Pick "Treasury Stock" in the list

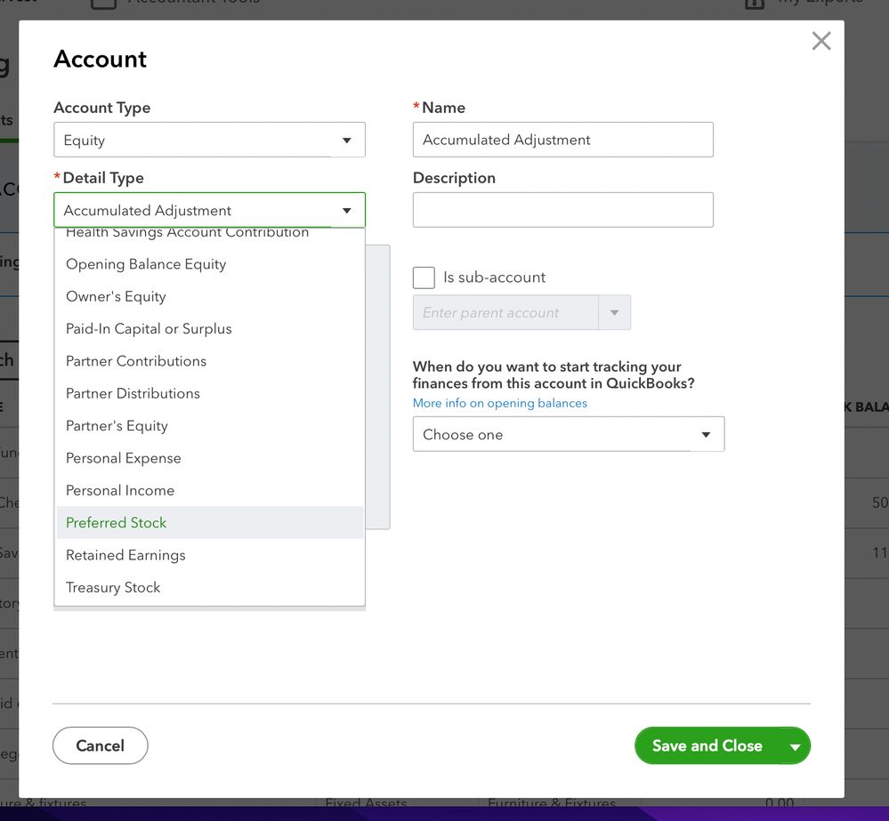113,588
